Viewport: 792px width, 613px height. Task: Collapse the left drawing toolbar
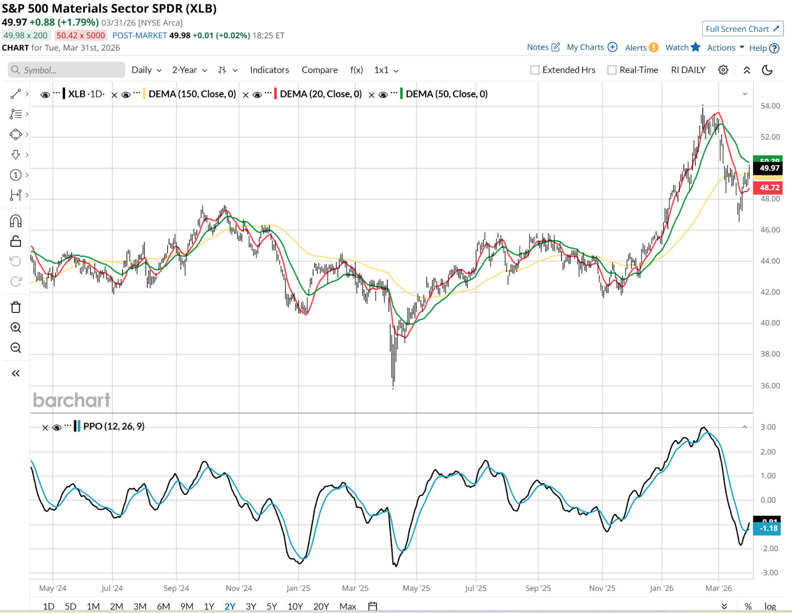point(16,373)
